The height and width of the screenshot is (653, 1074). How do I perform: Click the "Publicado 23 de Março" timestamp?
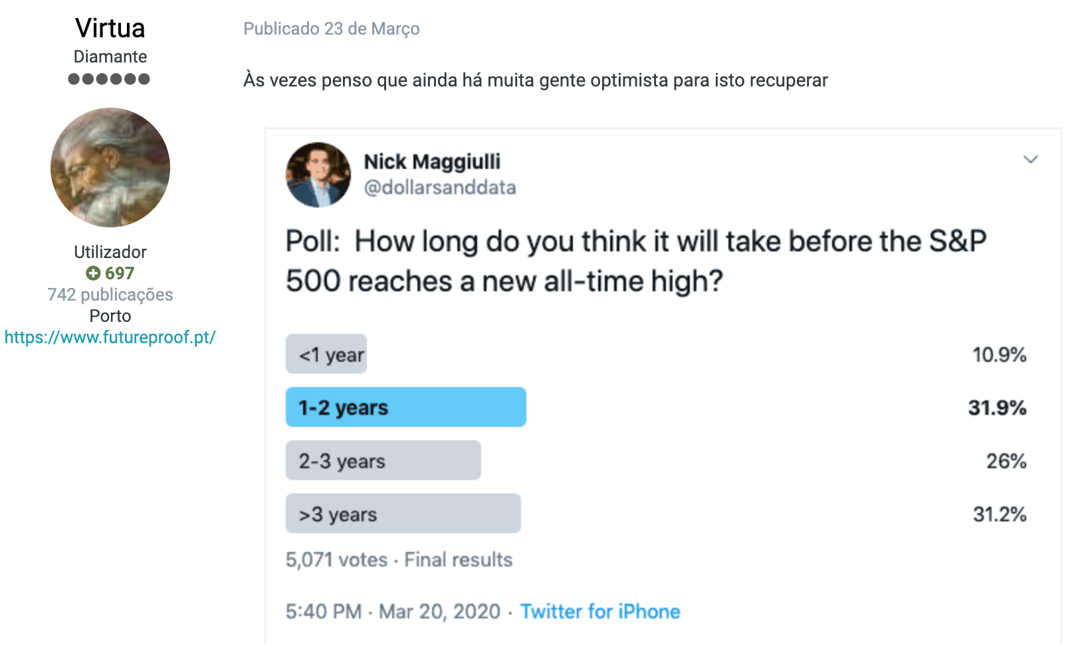coord(332,29)
